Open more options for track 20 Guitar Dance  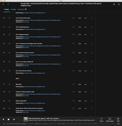tap(92, 108)
